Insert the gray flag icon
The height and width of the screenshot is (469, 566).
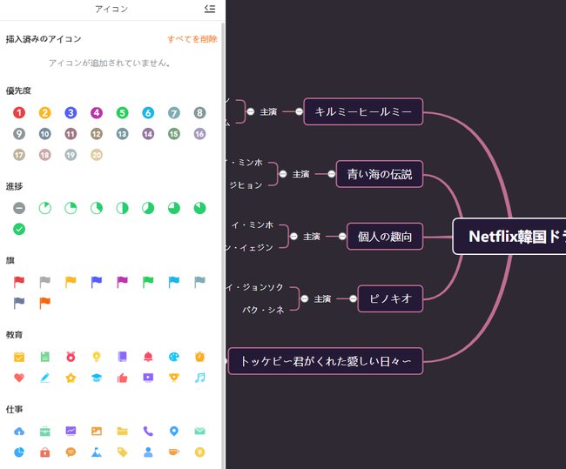(45, 282)
